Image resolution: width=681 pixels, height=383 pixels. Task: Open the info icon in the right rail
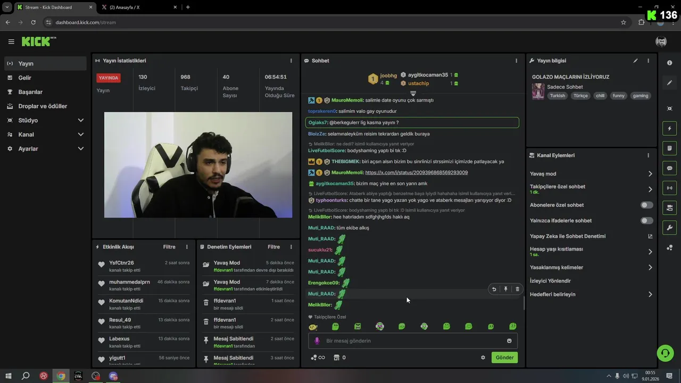pyautogui.click(x=669, y=62)
